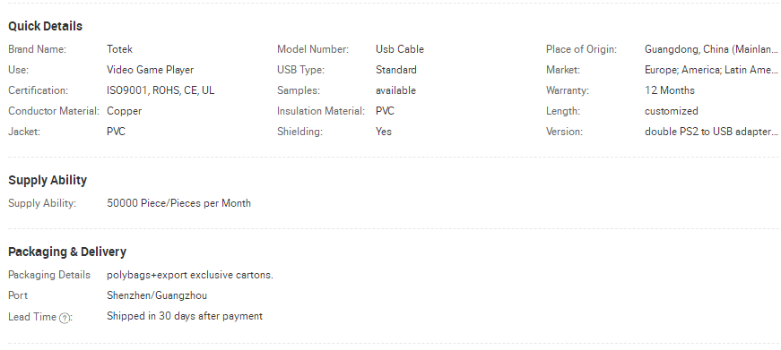781x350 pixels.
Task: Click the 50000 Piece/Pieces per Month text
Action: [178, 203]
